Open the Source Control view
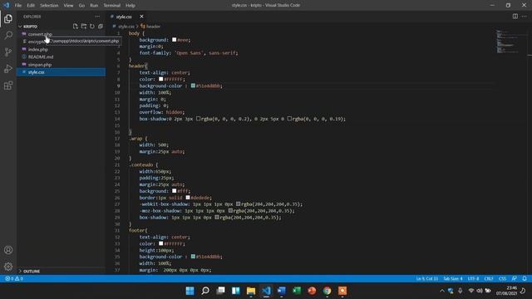 [x=8, y=51]
